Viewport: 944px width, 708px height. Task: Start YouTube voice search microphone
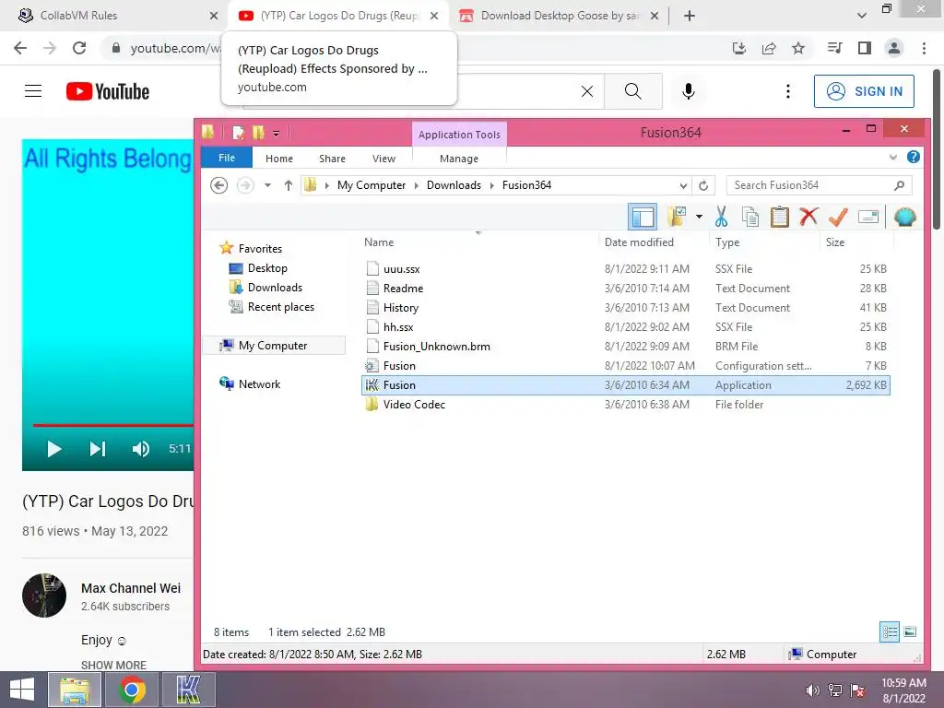[688, 91]
